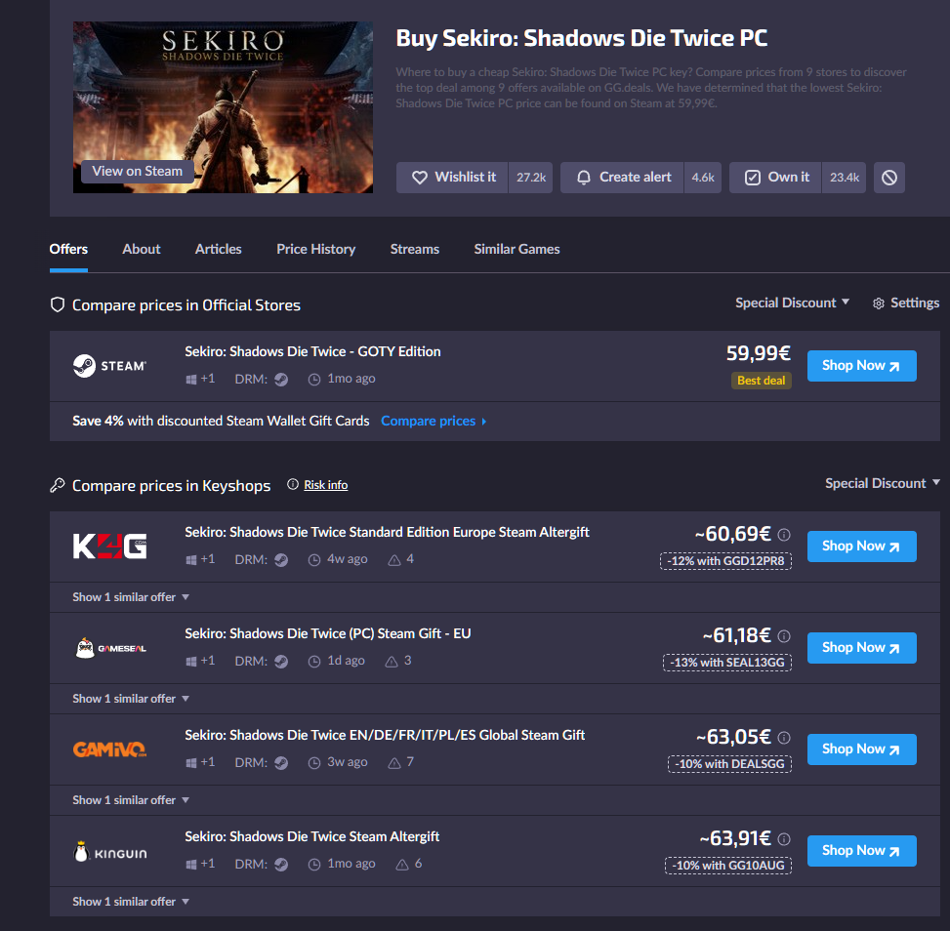This screenshot has height=931, width=950.
Task: Open Special Discount dropdown for Official Stores
Action: (x=792, y=303)
